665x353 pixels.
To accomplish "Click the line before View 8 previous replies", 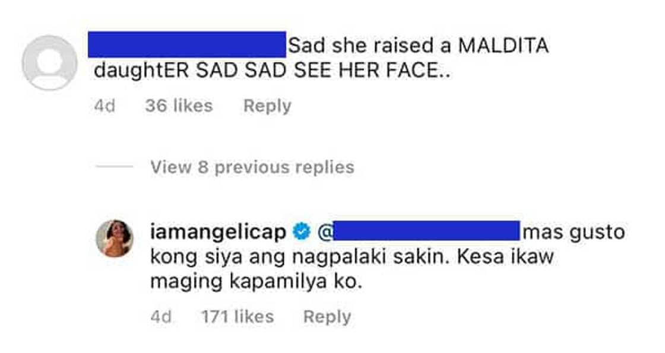I will click(x=114, y=167).
